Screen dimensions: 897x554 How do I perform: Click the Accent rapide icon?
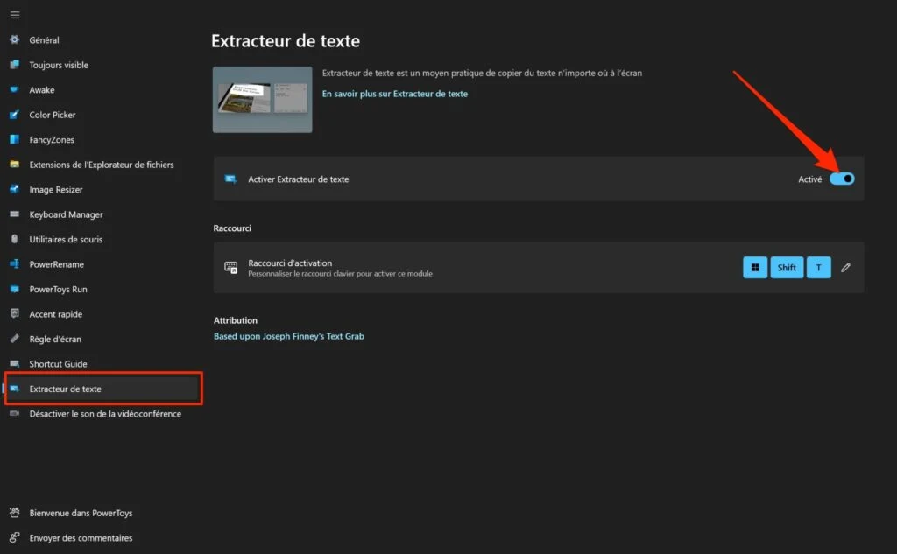click(x=15, y=313)
